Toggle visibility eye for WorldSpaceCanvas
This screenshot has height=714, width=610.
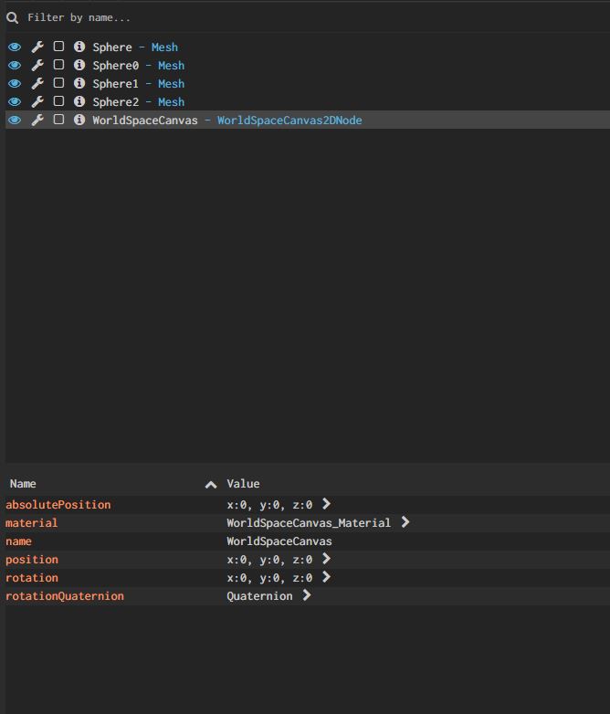coord(15,120)
